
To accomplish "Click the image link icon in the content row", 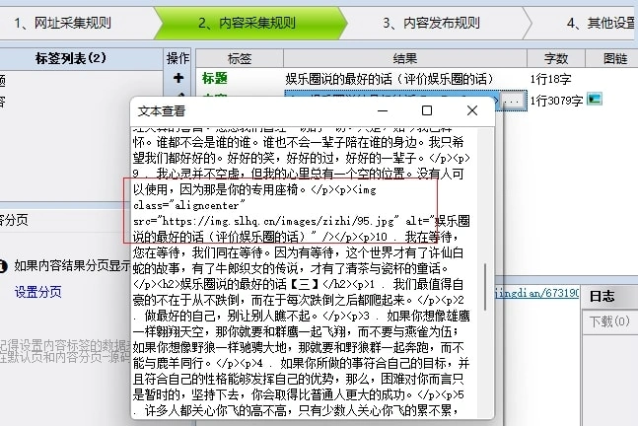I will tap(595, 99).
